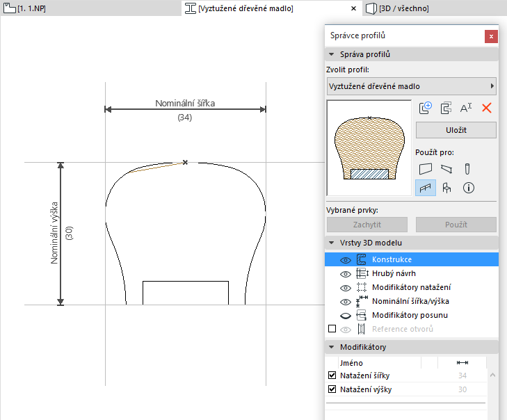Uncheck the Natažení šířky modifier

[x=332, y=375]
